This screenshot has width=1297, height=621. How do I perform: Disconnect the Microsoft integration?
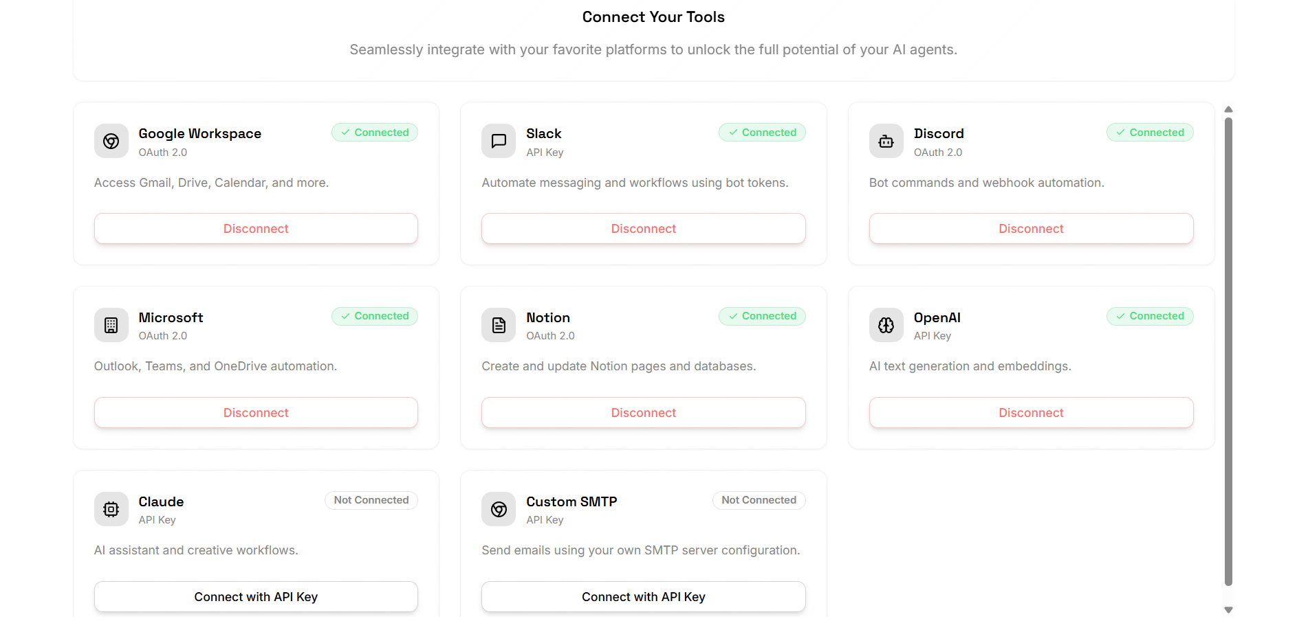256,413
